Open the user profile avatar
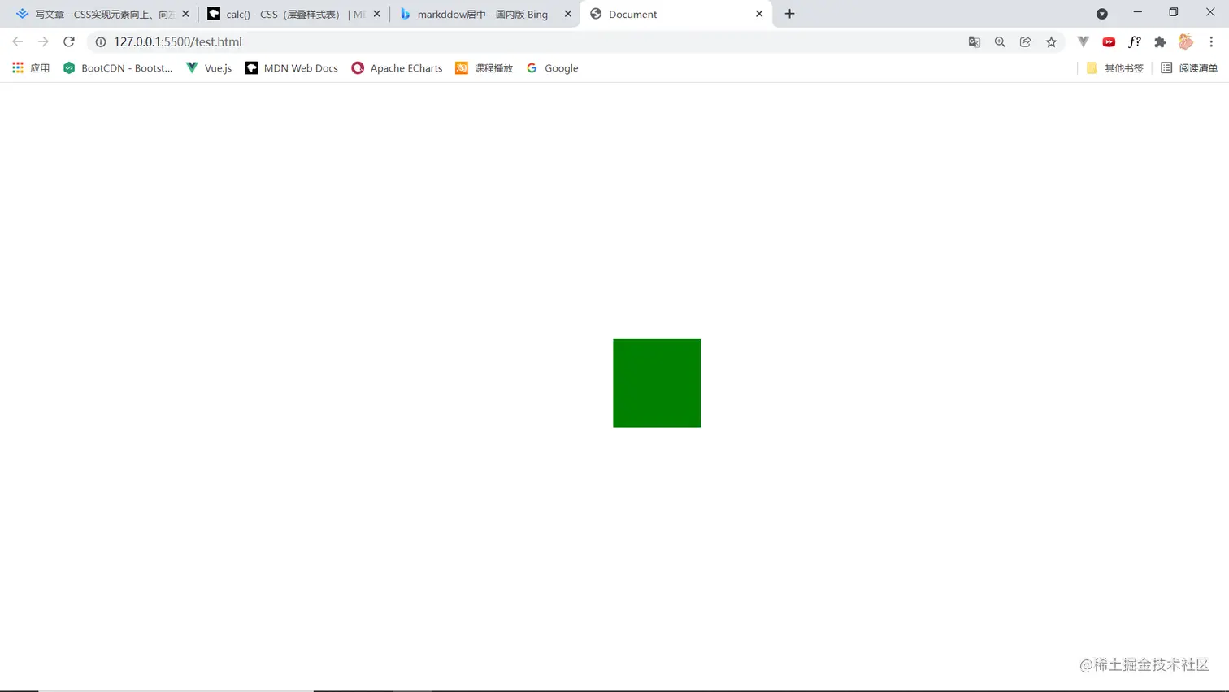 (1186, 41)
